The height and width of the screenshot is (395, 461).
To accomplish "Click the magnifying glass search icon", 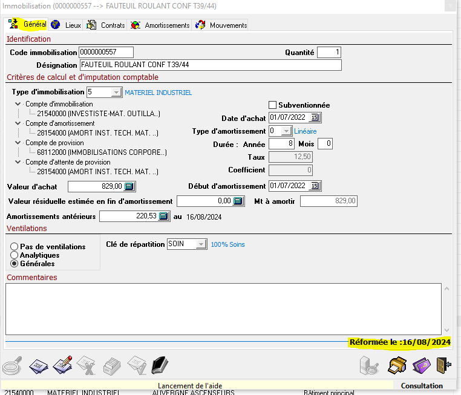I will [12, 365].
